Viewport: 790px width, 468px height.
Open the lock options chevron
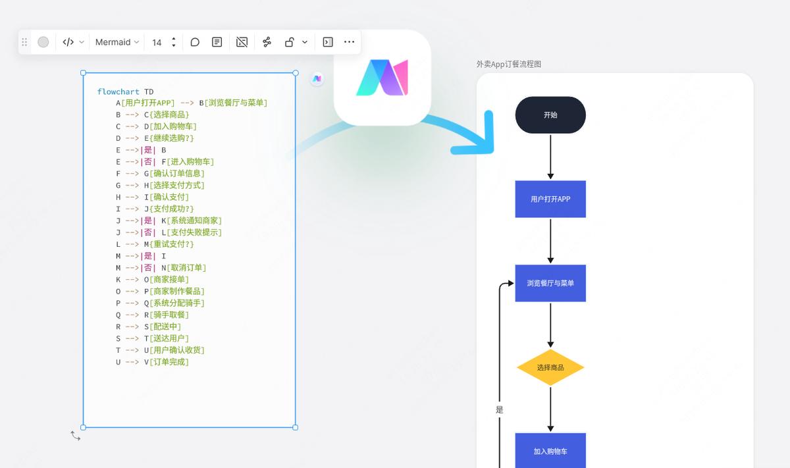click(x=304, y=41)
